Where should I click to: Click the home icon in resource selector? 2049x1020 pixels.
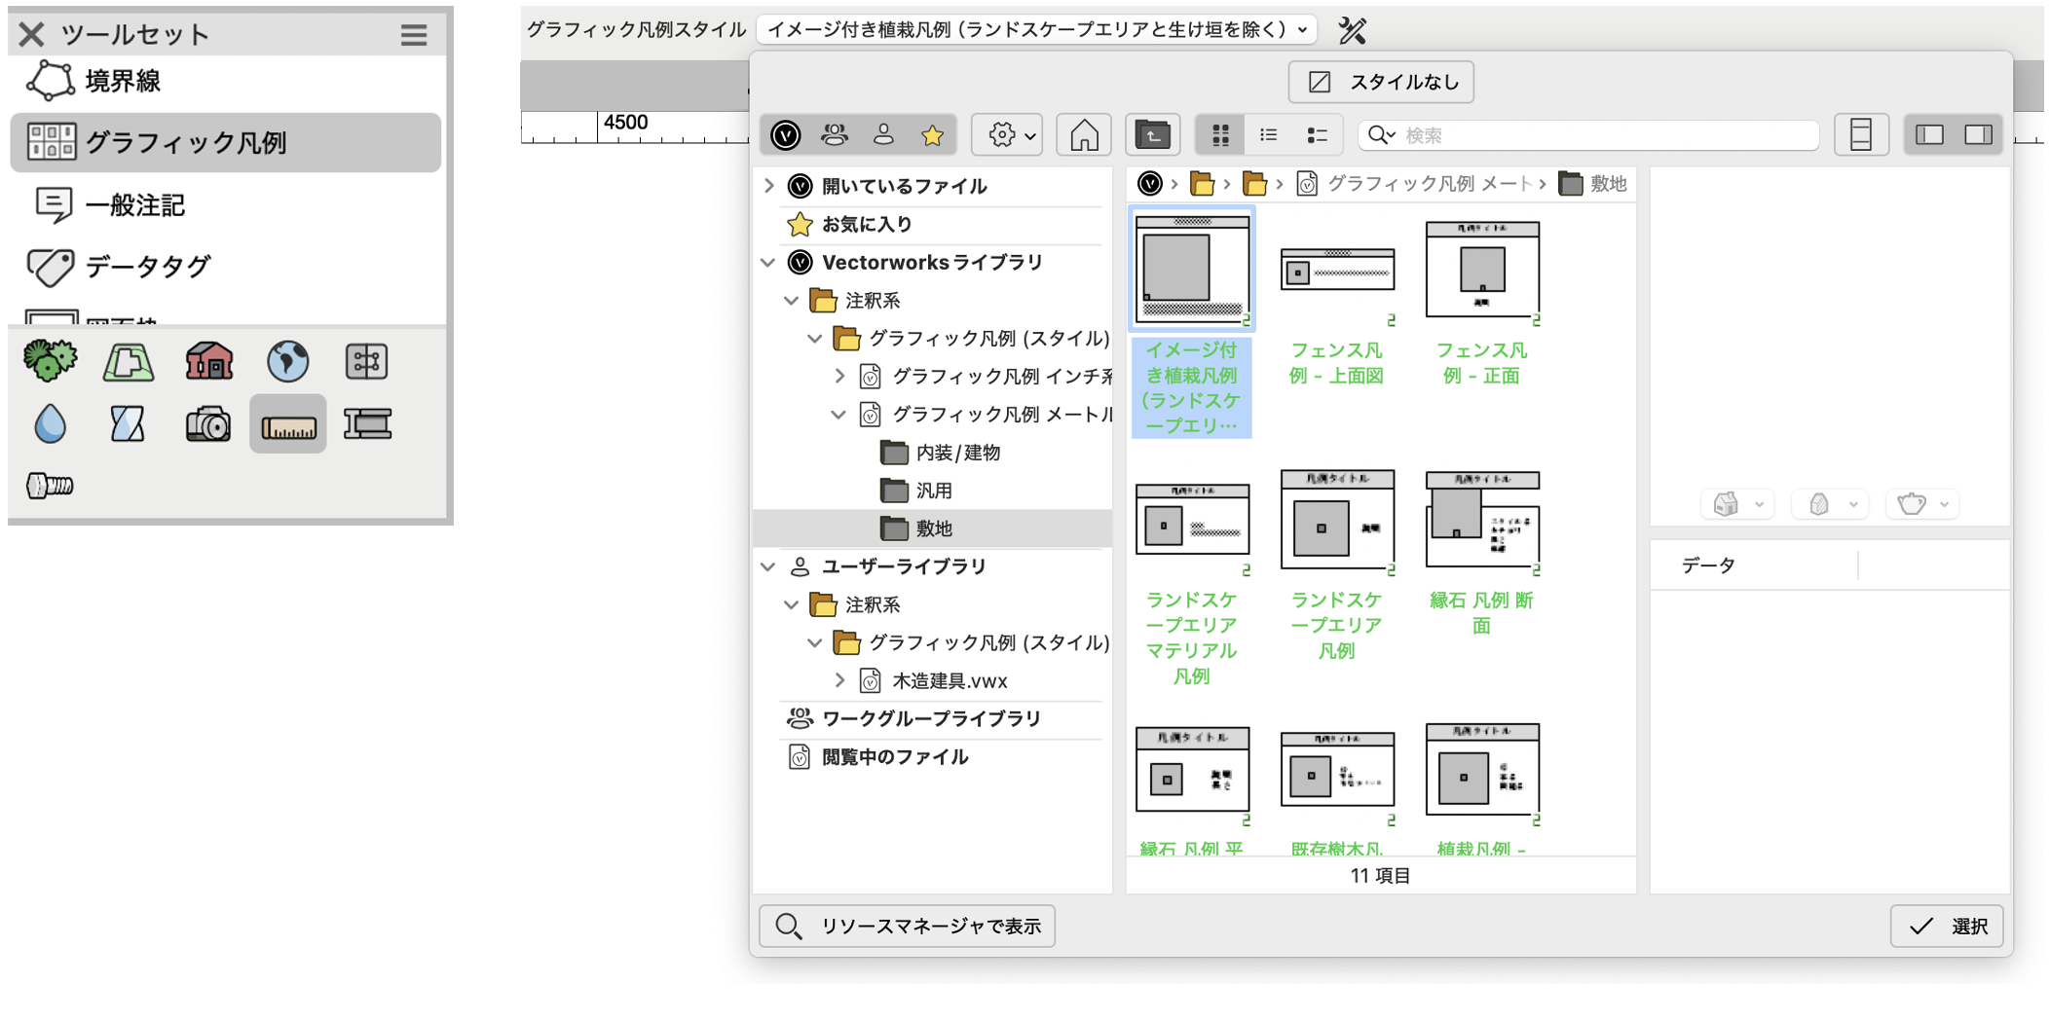[1083, 135]
